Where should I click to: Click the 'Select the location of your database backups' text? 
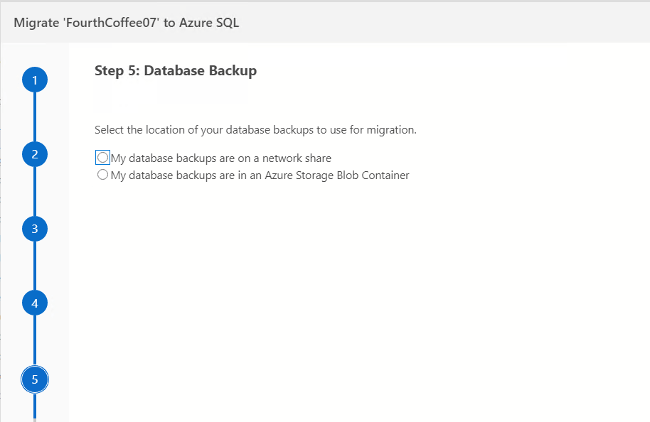255,130
